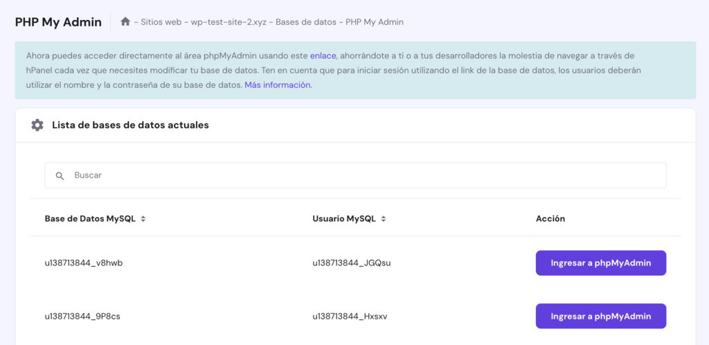Select MySQL user u138713844_JGQsu
The height and width of the screenshot is (345, 709).
pyautogui.click(x=352, y=263)
